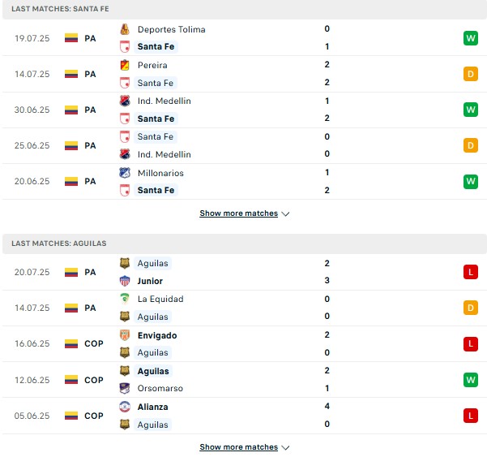Click the Deportes Tolima team crest

tap(125, 29)
